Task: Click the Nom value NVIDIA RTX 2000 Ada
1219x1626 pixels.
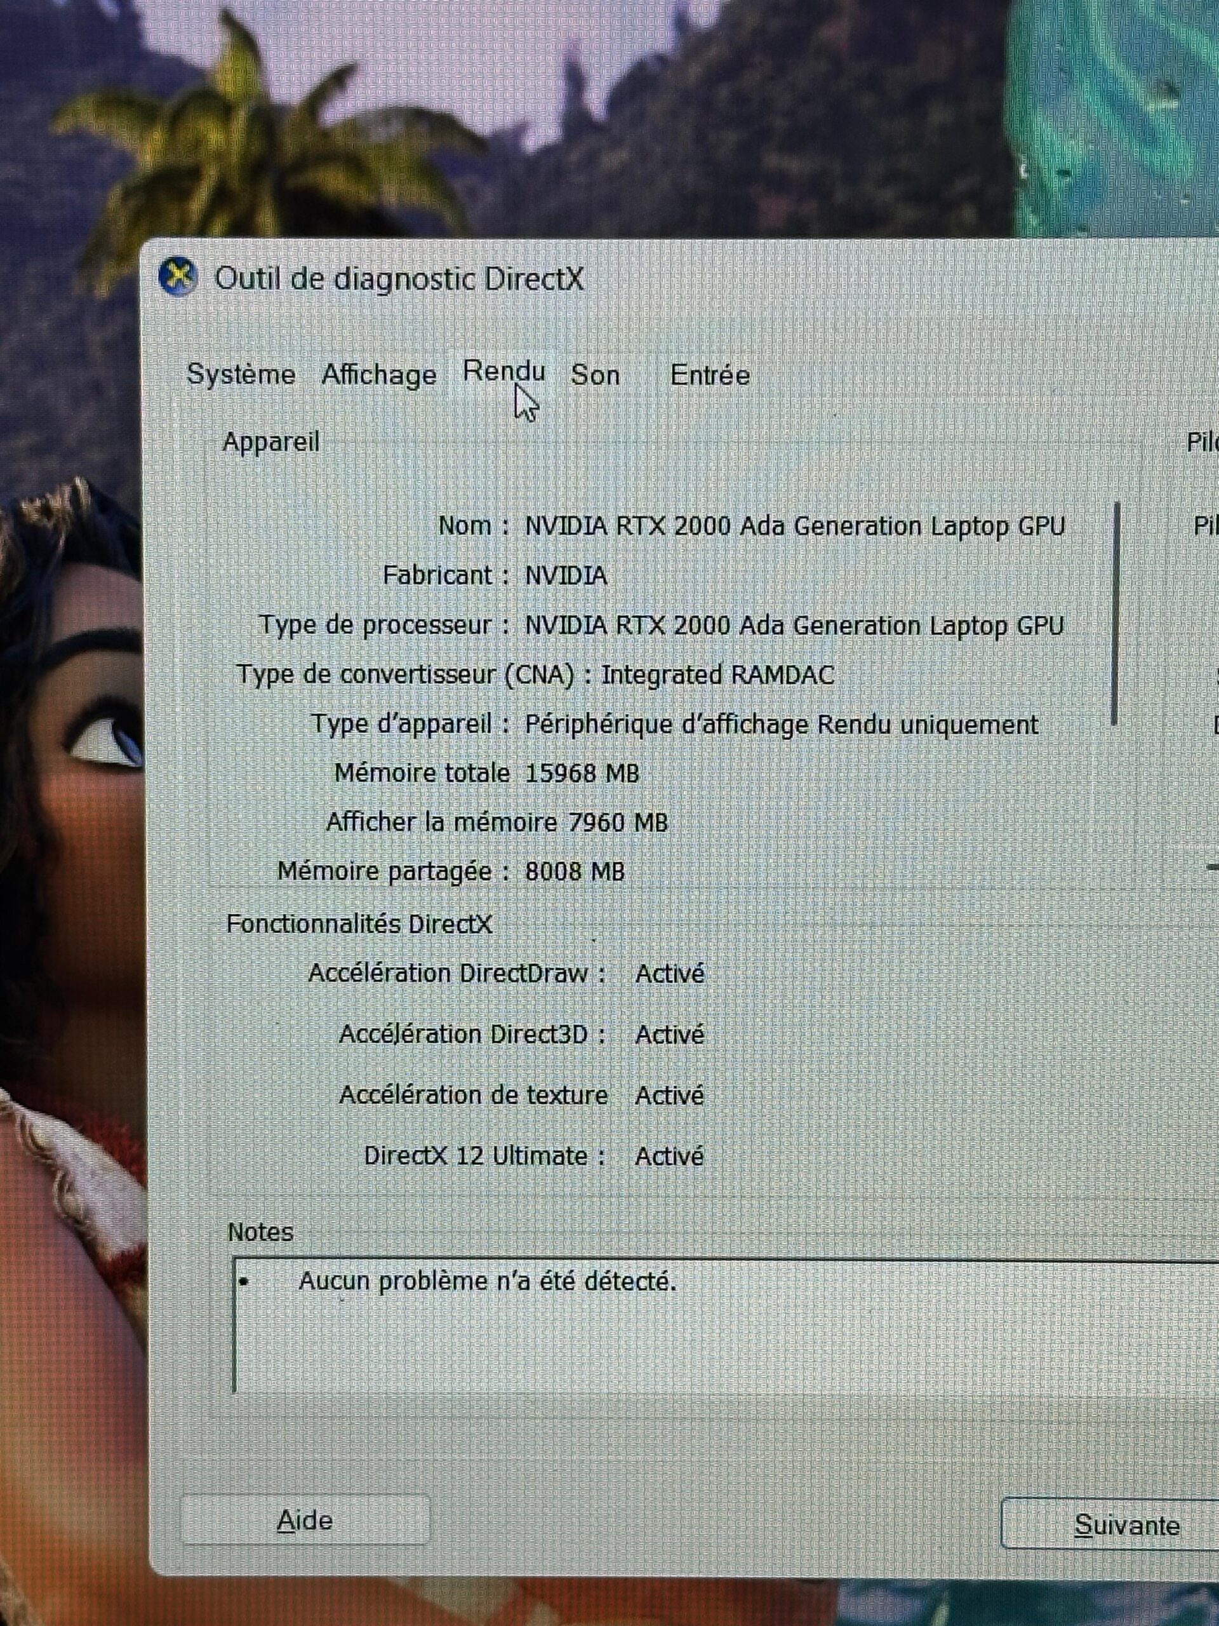Action: [x=795, y=527]
